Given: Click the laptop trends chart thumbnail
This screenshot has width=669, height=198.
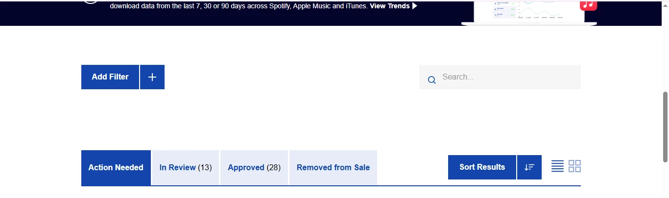Looking at the screenshot, I should click(529, 12).
